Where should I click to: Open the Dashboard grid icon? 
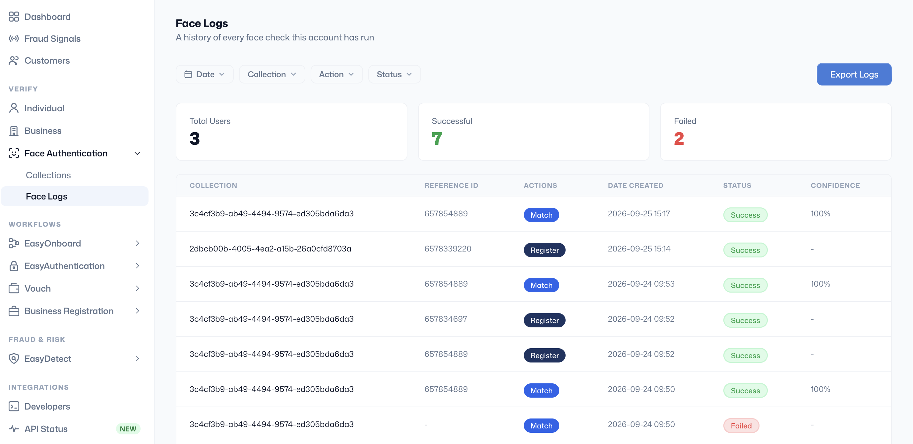tap(14, 17)
